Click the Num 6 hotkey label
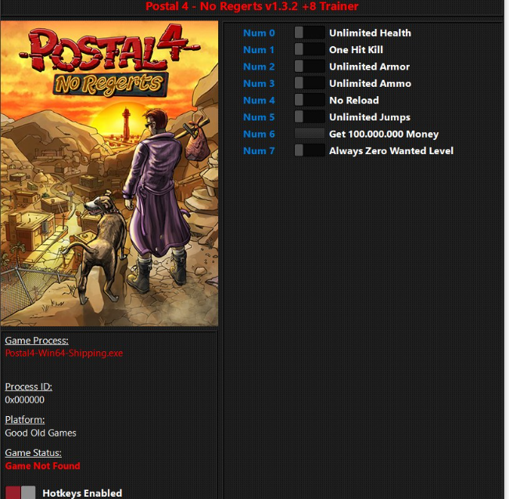Image resolution: width=509 pixels, height=499 pixels. tap(259, 134)
